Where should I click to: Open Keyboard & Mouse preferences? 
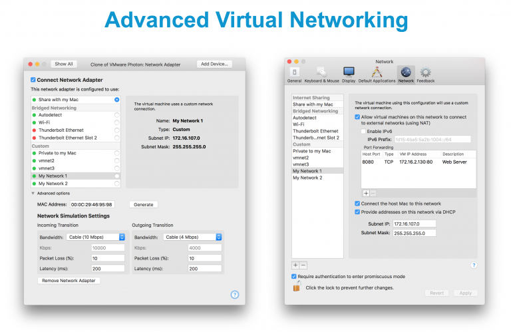click(x=322, y=73)
